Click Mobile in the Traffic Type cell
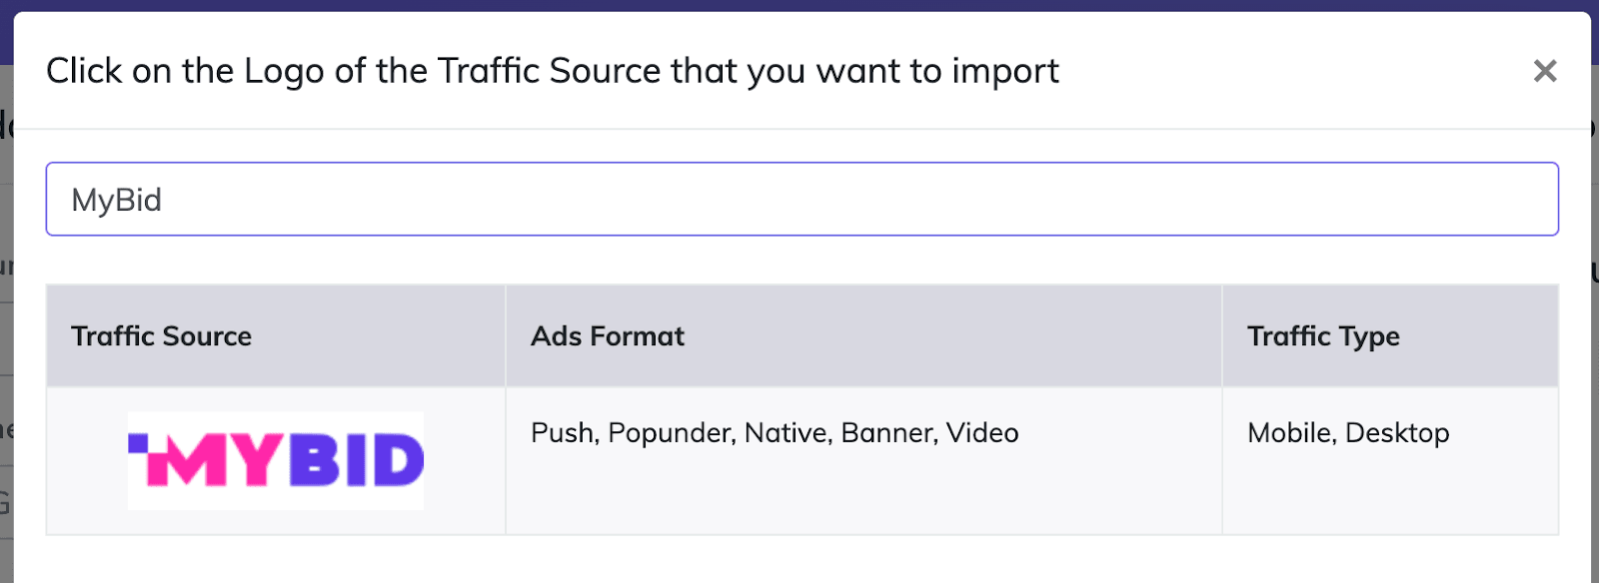Image resolution: width=1599 pixels, height=583 pixels. coord(1290,433)
